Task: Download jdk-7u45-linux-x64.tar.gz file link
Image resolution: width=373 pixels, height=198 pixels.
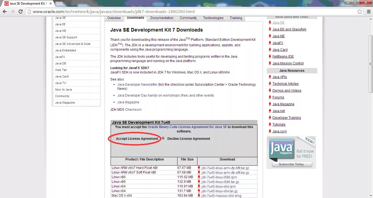Action: 220,191
